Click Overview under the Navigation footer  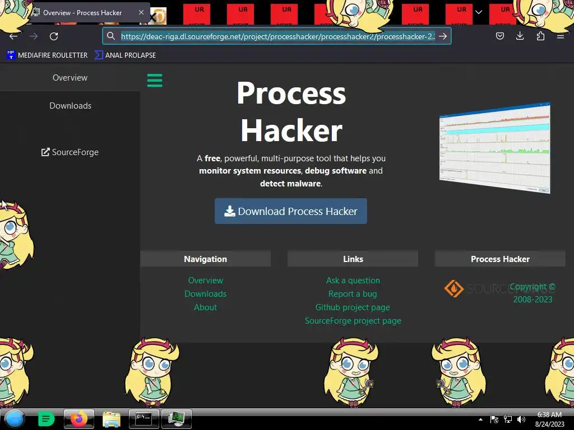(x=205, y=281)
